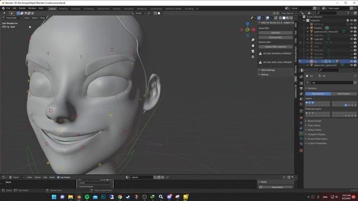Expand the SSGI Settings section
This screenshot has height=201, width=358.
pyautogui.click(x=268, y=70)
